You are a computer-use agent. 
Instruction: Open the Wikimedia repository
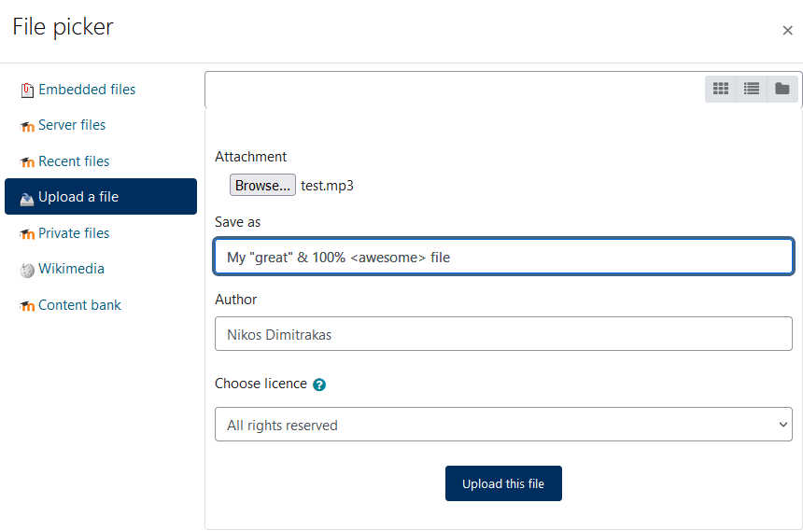[72, 269]
